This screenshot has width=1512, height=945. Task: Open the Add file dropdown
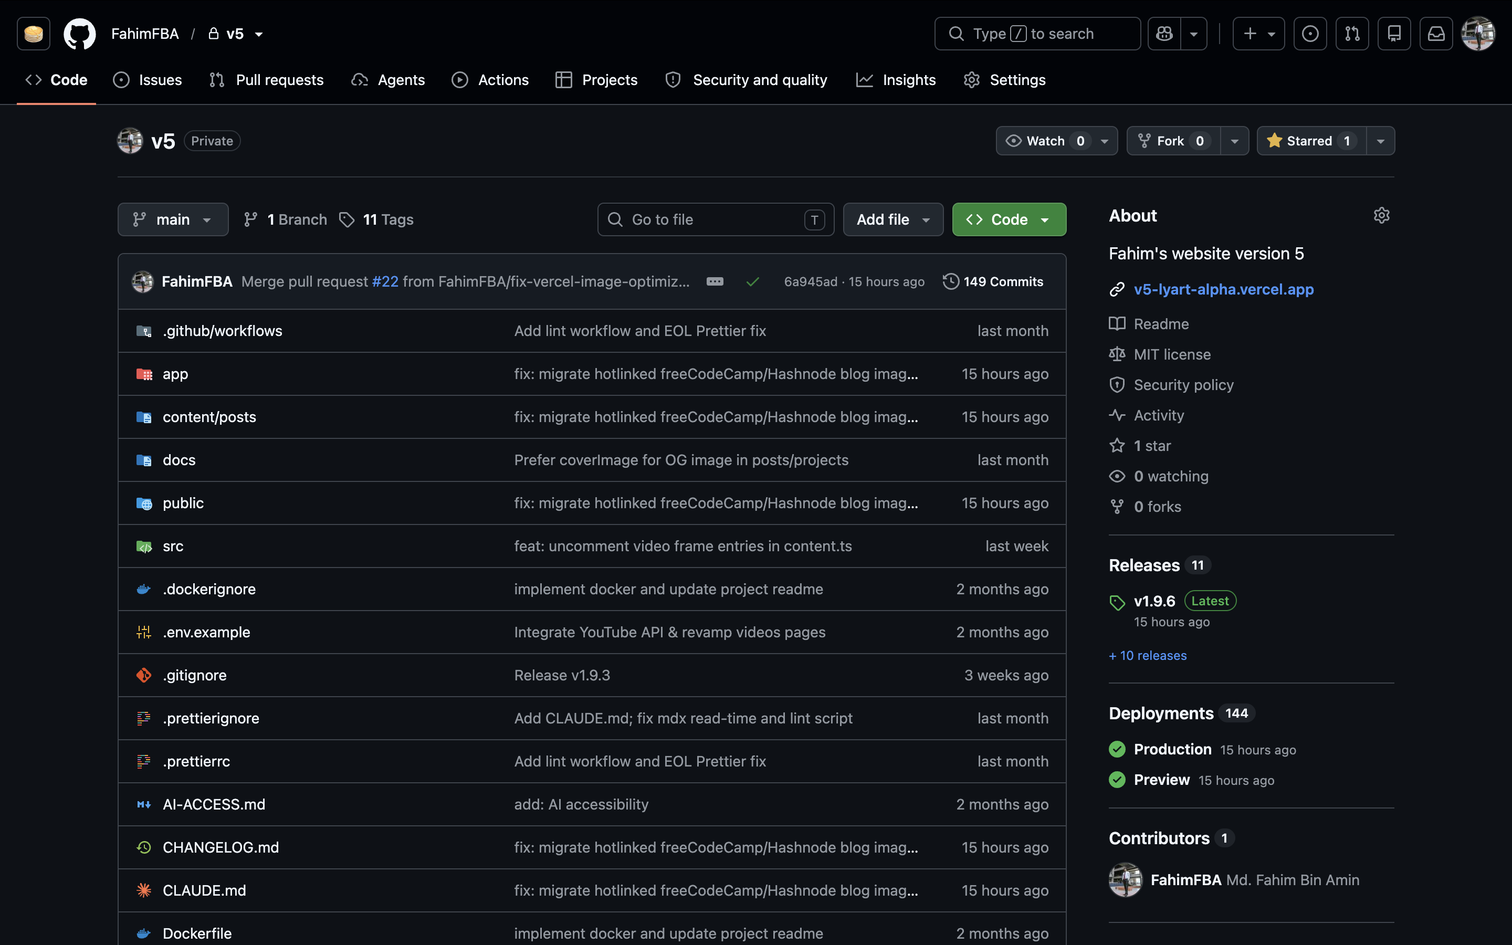893,220
